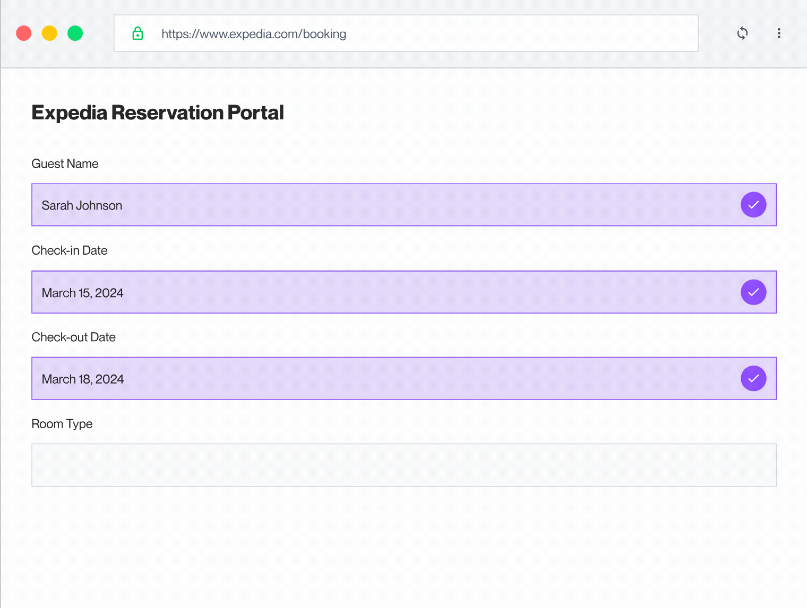Click the secure padlock icon
This screenshot has width=807, height=608.
pyautogui.click(x=138, y=33)
